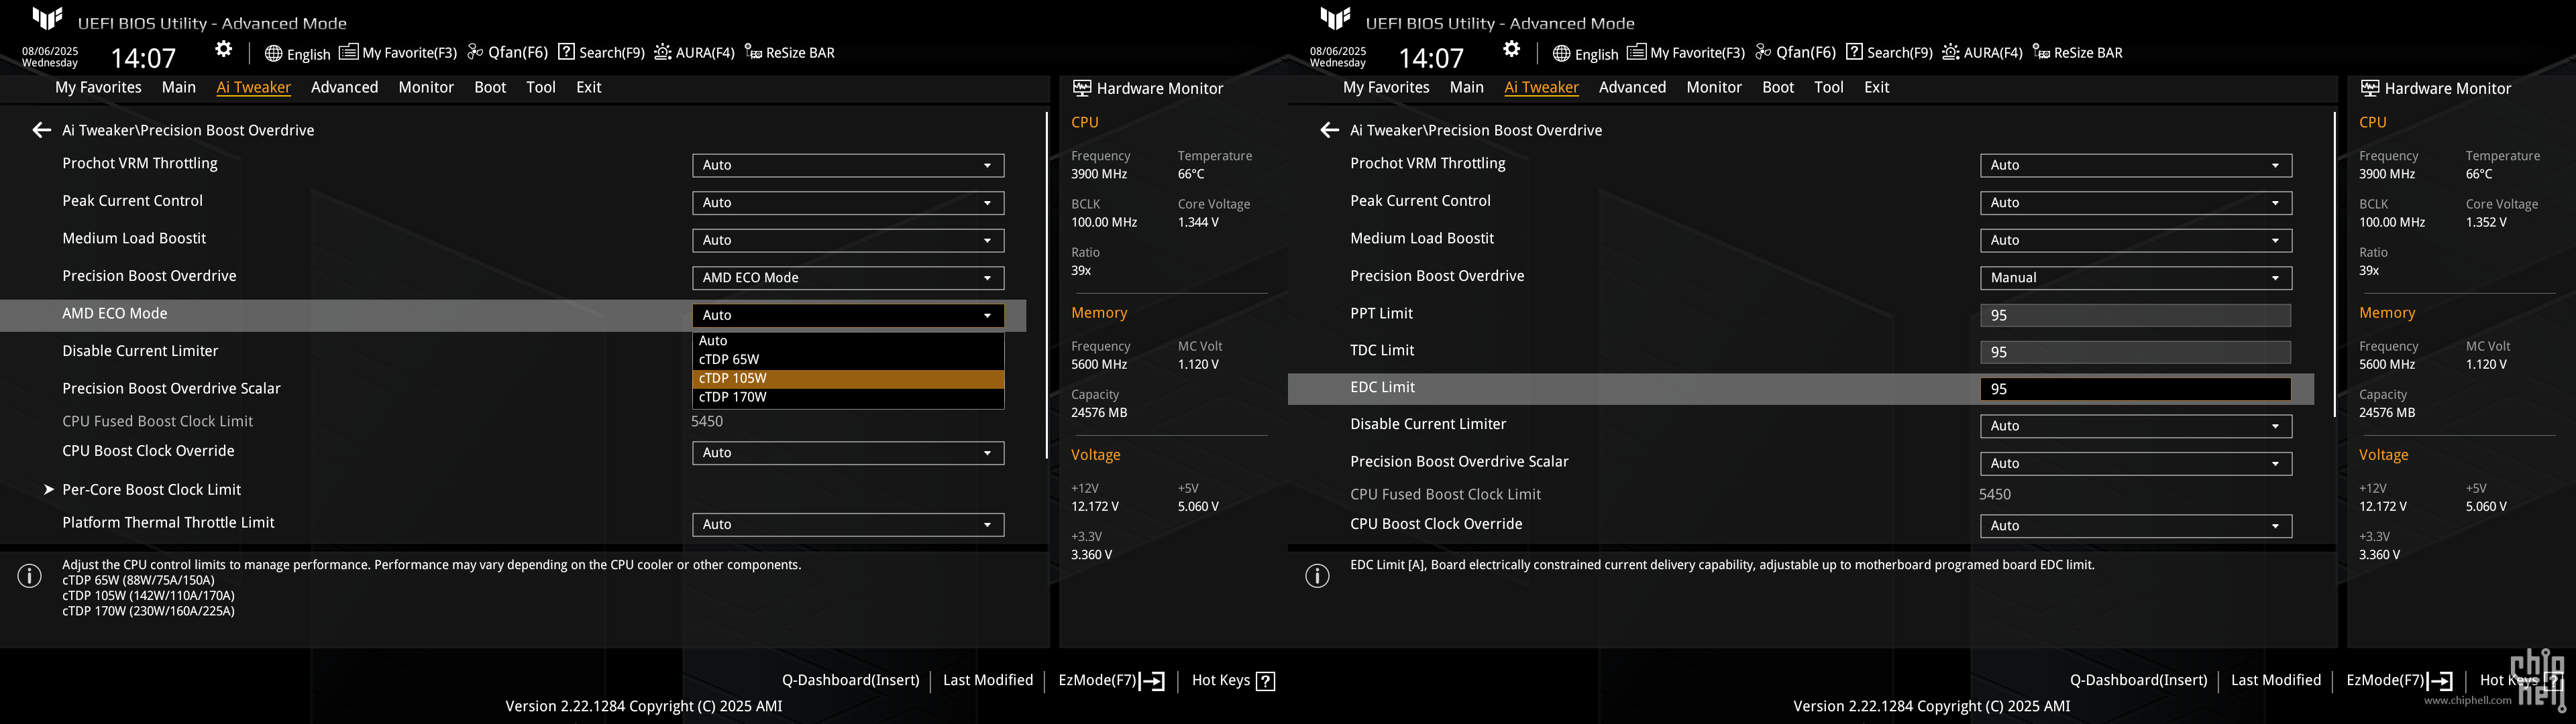Viewport: 2576px width, 724px height.
Task: Open CPU Boost Clock Override dropdown in right window
Action: click(2136, 526)
